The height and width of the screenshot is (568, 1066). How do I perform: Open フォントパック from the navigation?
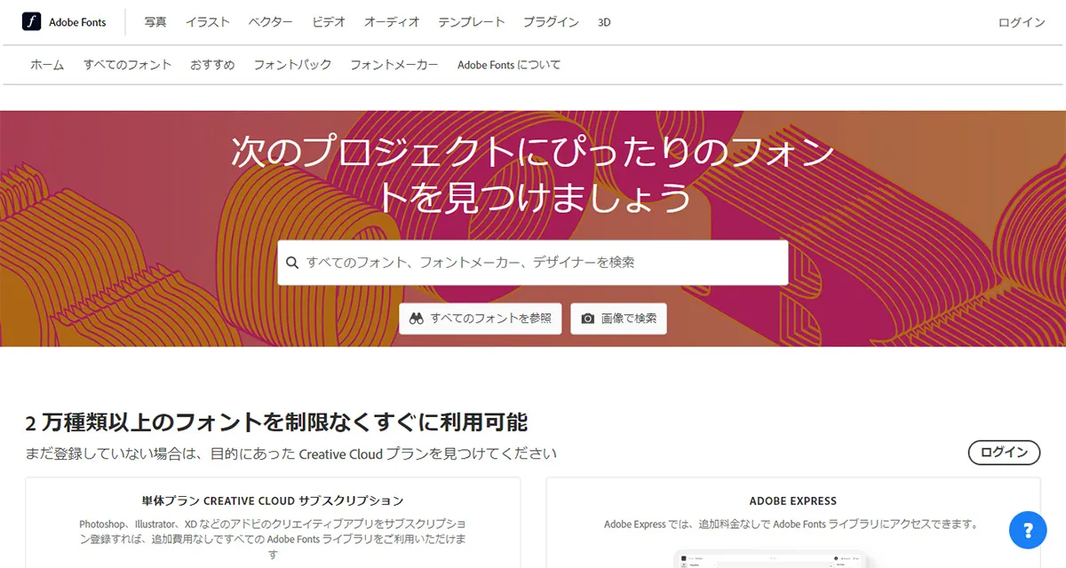click(x=291, y=64)
